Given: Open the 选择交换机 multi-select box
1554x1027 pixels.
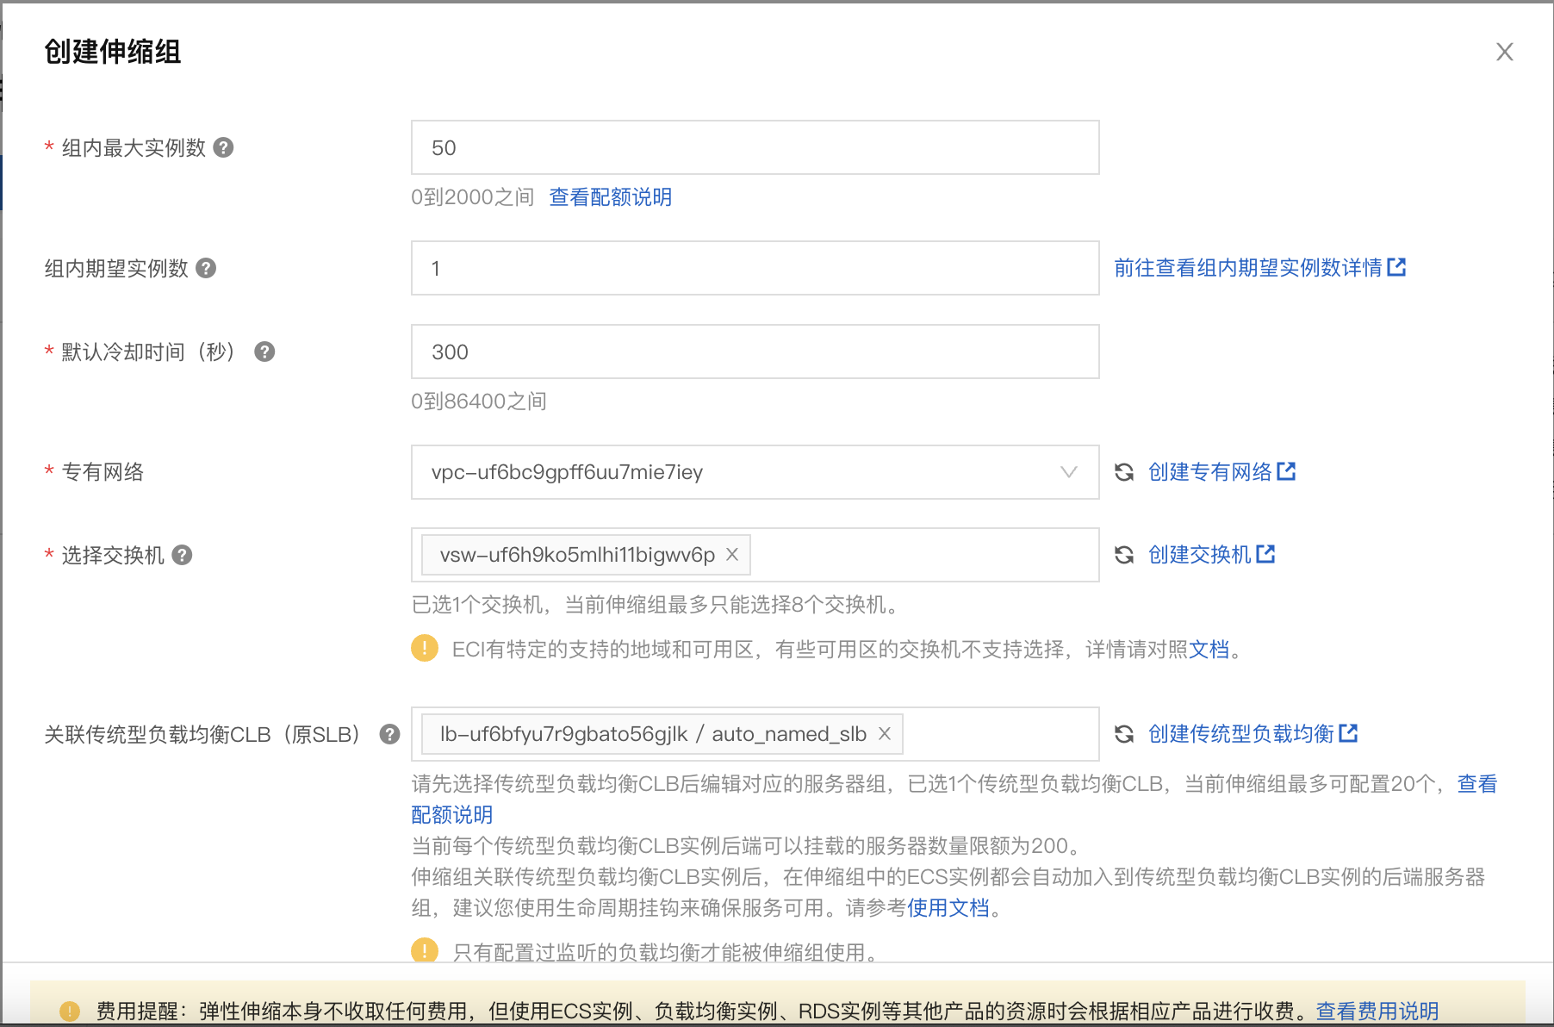Looking at the screenshot, I should (x=755, y=555).
